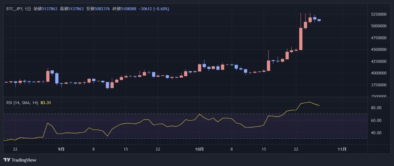
Task: Click the 4000000 price axis label
Action: (379, 73)
